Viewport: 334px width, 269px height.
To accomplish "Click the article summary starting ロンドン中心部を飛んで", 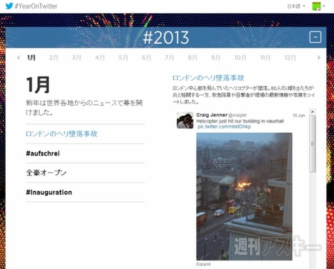I will pyautogui.click(x=244, y=95).
